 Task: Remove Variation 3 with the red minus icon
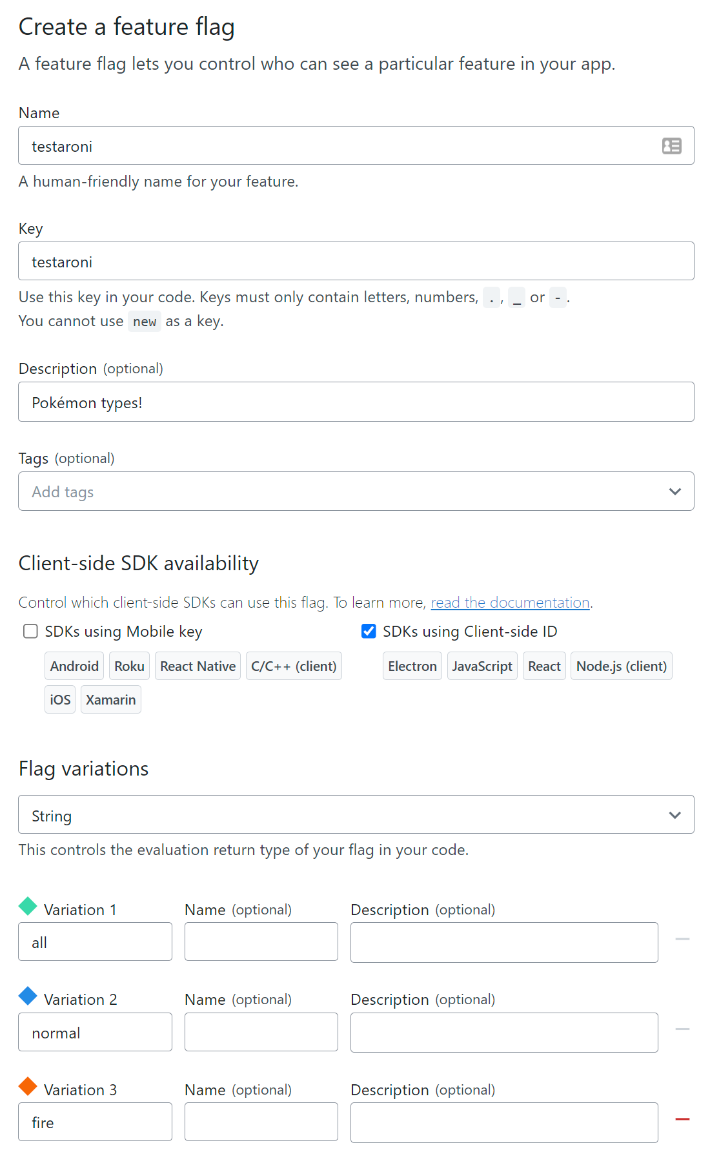coord(682,1119)
